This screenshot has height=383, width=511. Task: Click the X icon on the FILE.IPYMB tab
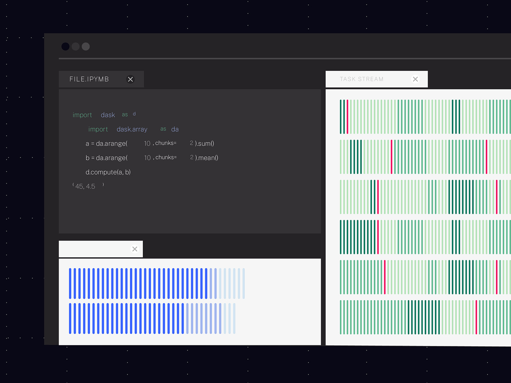coord(130,79)
